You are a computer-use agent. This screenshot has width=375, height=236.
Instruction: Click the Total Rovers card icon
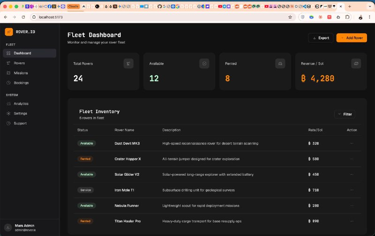(x=128, y=64)
